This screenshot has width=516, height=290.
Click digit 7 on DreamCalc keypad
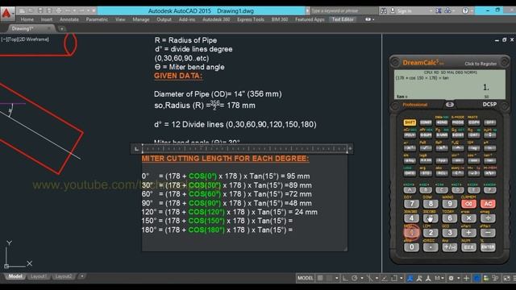coord(411,204)
